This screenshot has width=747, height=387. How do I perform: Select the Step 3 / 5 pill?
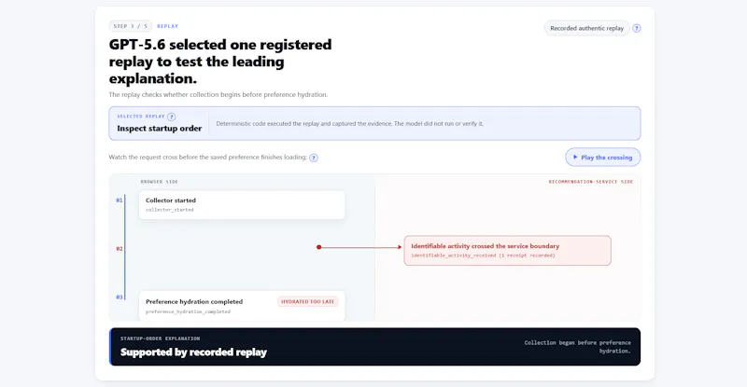point(131,26)
